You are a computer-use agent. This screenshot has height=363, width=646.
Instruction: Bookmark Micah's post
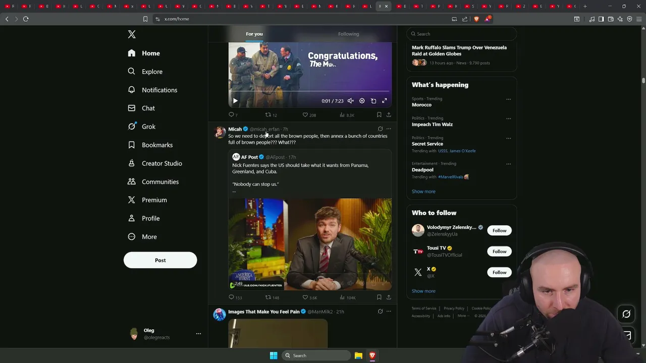pos(379,297)
